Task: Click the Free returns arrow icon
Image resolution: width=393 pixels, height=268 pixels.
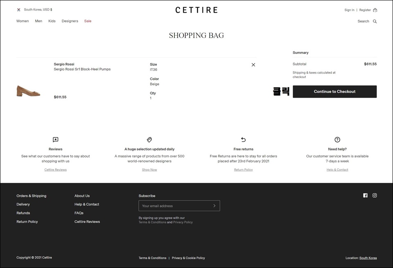Action: pyautogui.click(x=243, y=139)
